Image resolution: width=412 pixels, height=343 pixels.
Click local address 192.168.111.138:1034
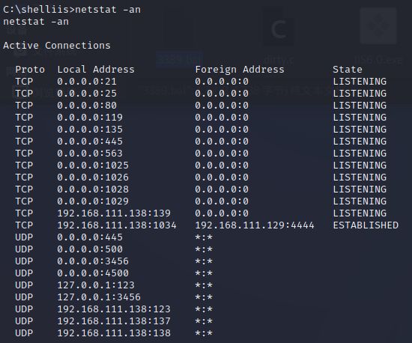pyautogui.click(x=117, y=225)
